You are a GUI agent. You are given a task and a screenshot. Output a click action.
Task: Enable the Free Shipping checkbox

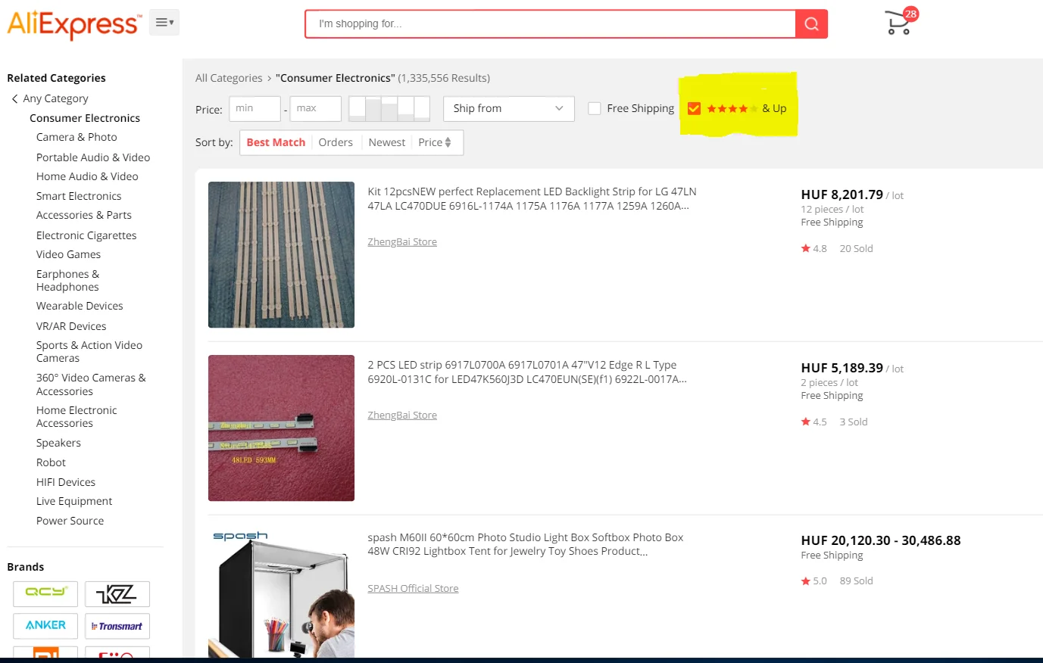[x=595, y=108]
